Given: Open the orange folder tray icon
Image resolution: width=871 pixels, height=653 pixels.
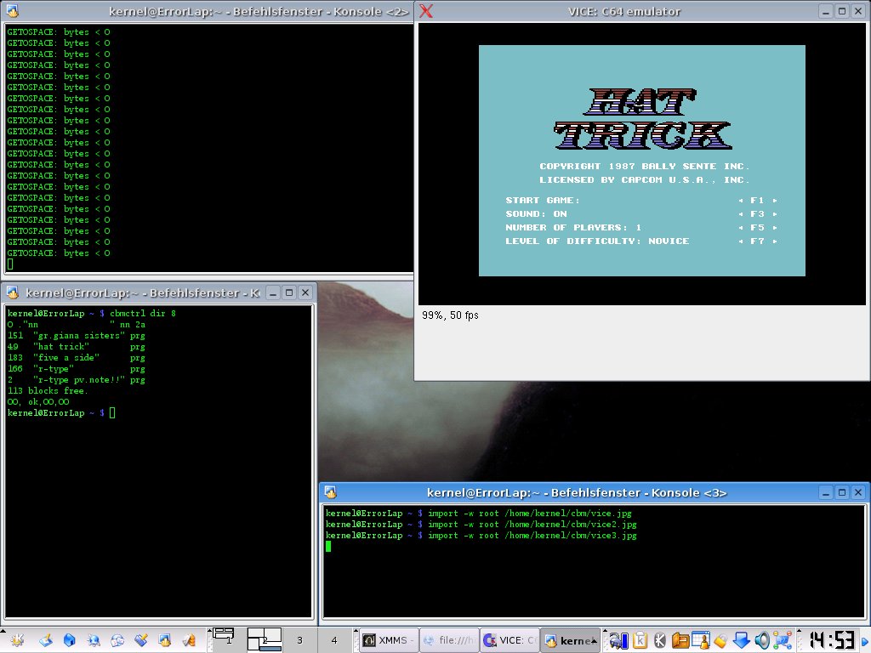Looking at the screenshot, I should pyautogui.click(x=680, y=640).
